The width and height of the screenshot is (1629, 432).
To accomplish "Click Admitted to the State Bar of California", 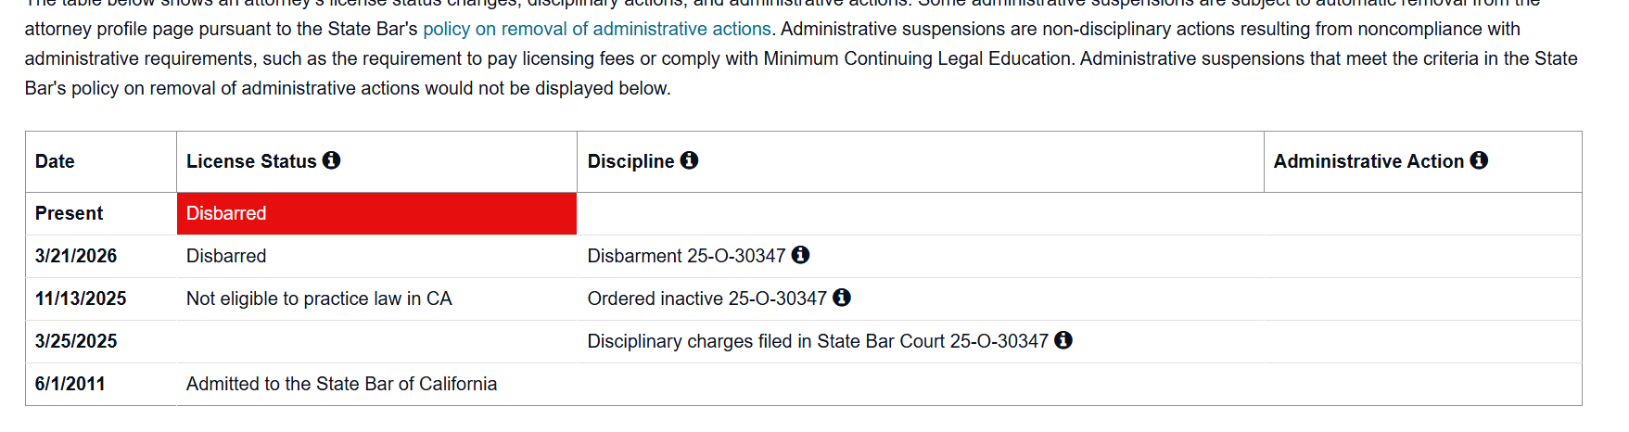I will click(341, 384).
